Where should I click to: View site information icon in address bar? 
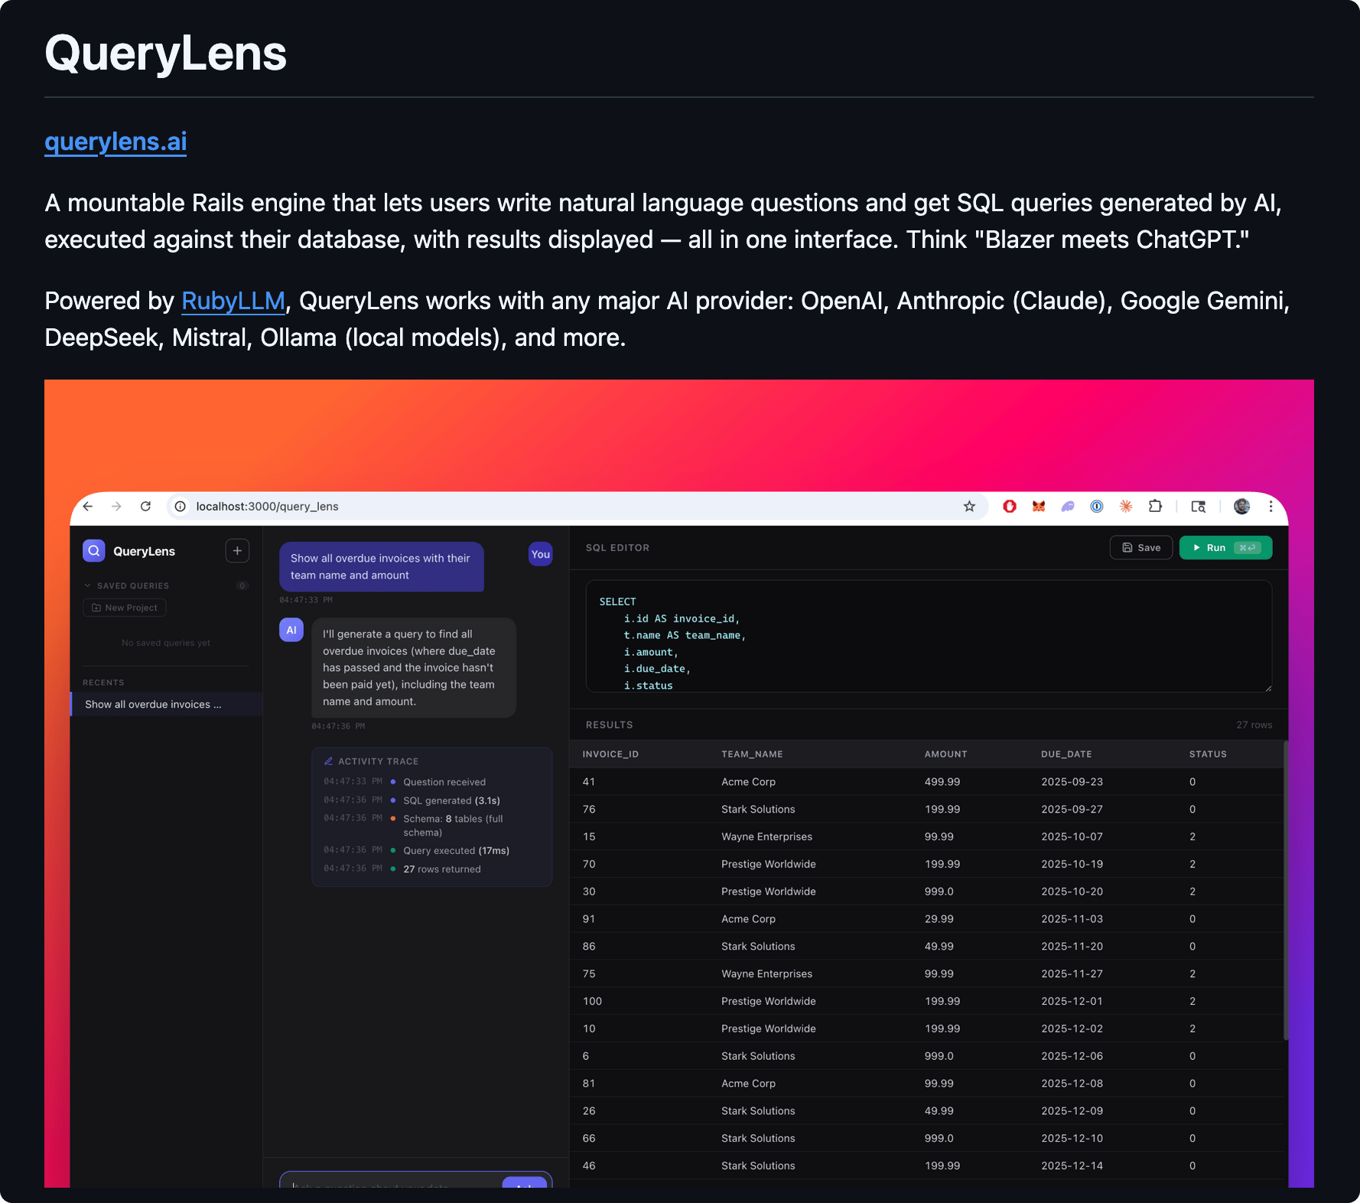click(181, 507)
